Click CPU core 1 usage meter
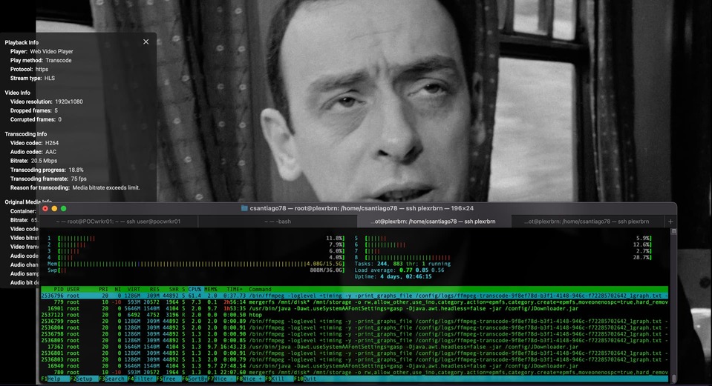This screenshot has width=712, height=386. (x=196, y=239)
